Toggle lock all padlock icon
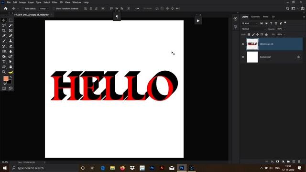This screenshot has width=306, height=172. (x=266, y=34)
